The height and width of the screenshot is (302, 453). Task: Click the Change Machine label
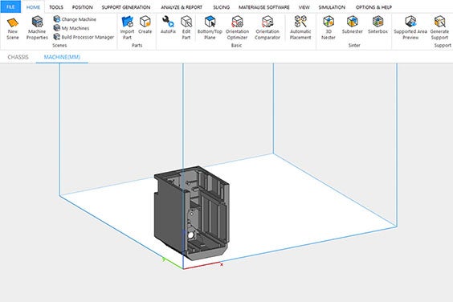[x=79, y=19]
